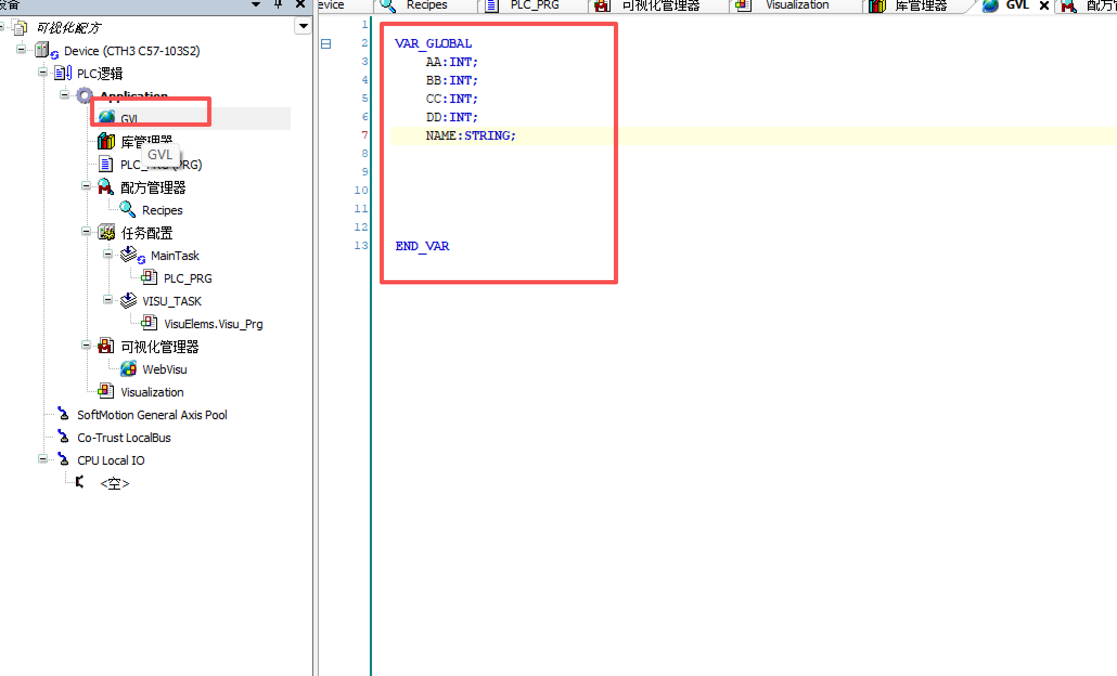This screenshot has height=676, width=1117.
Task: Collapse the 任务配置 node
Action: 86,231
